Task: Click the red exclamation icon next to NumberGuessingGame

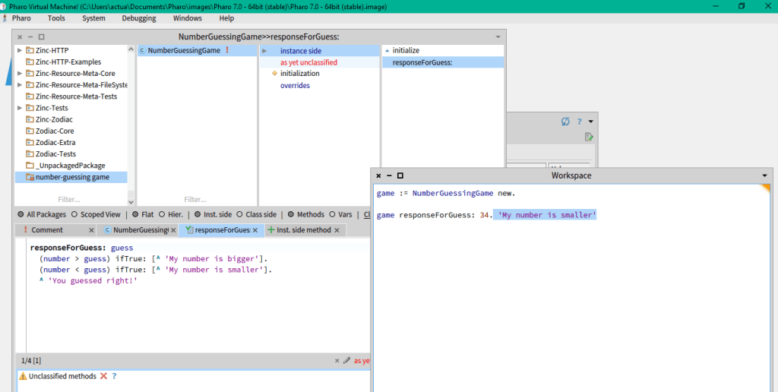Action: 226,51
